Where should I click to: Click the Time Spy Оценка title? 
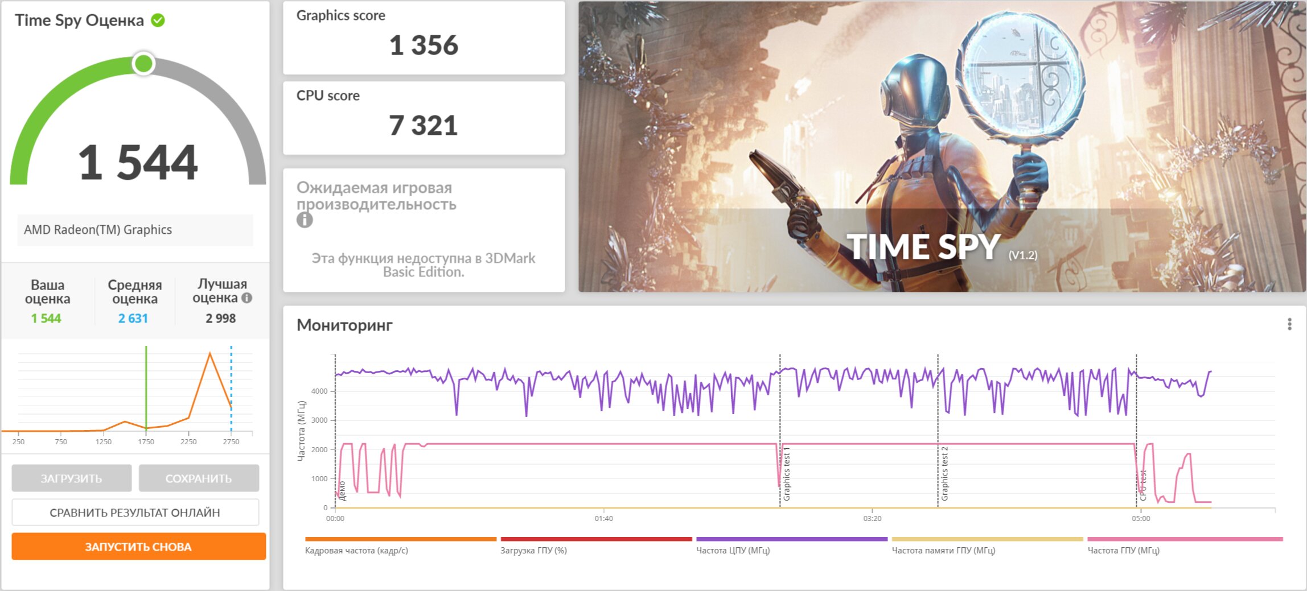pyautogui.click(x=79, y=20)
